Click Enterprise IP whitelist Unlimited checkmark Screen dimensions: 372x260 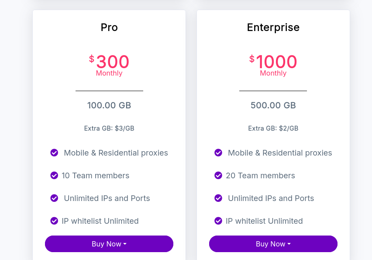tap(218, 221)
